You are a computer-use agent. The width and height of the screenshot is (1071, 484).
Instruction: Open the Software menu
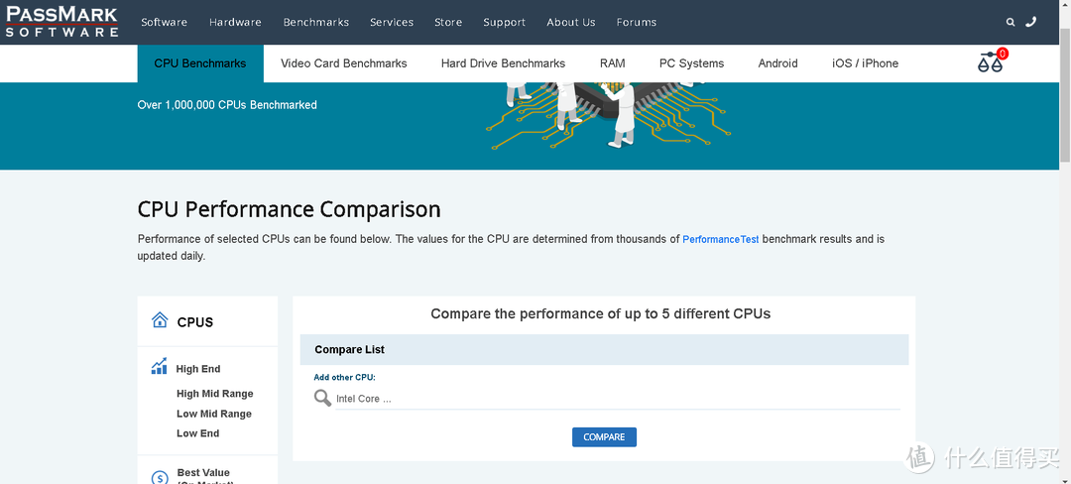pyautogui.click(x=164, y=22)
